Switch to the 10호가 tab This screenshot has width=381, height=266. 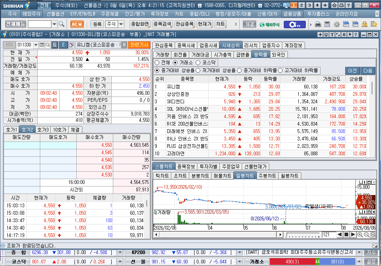(x=60, y=130)
